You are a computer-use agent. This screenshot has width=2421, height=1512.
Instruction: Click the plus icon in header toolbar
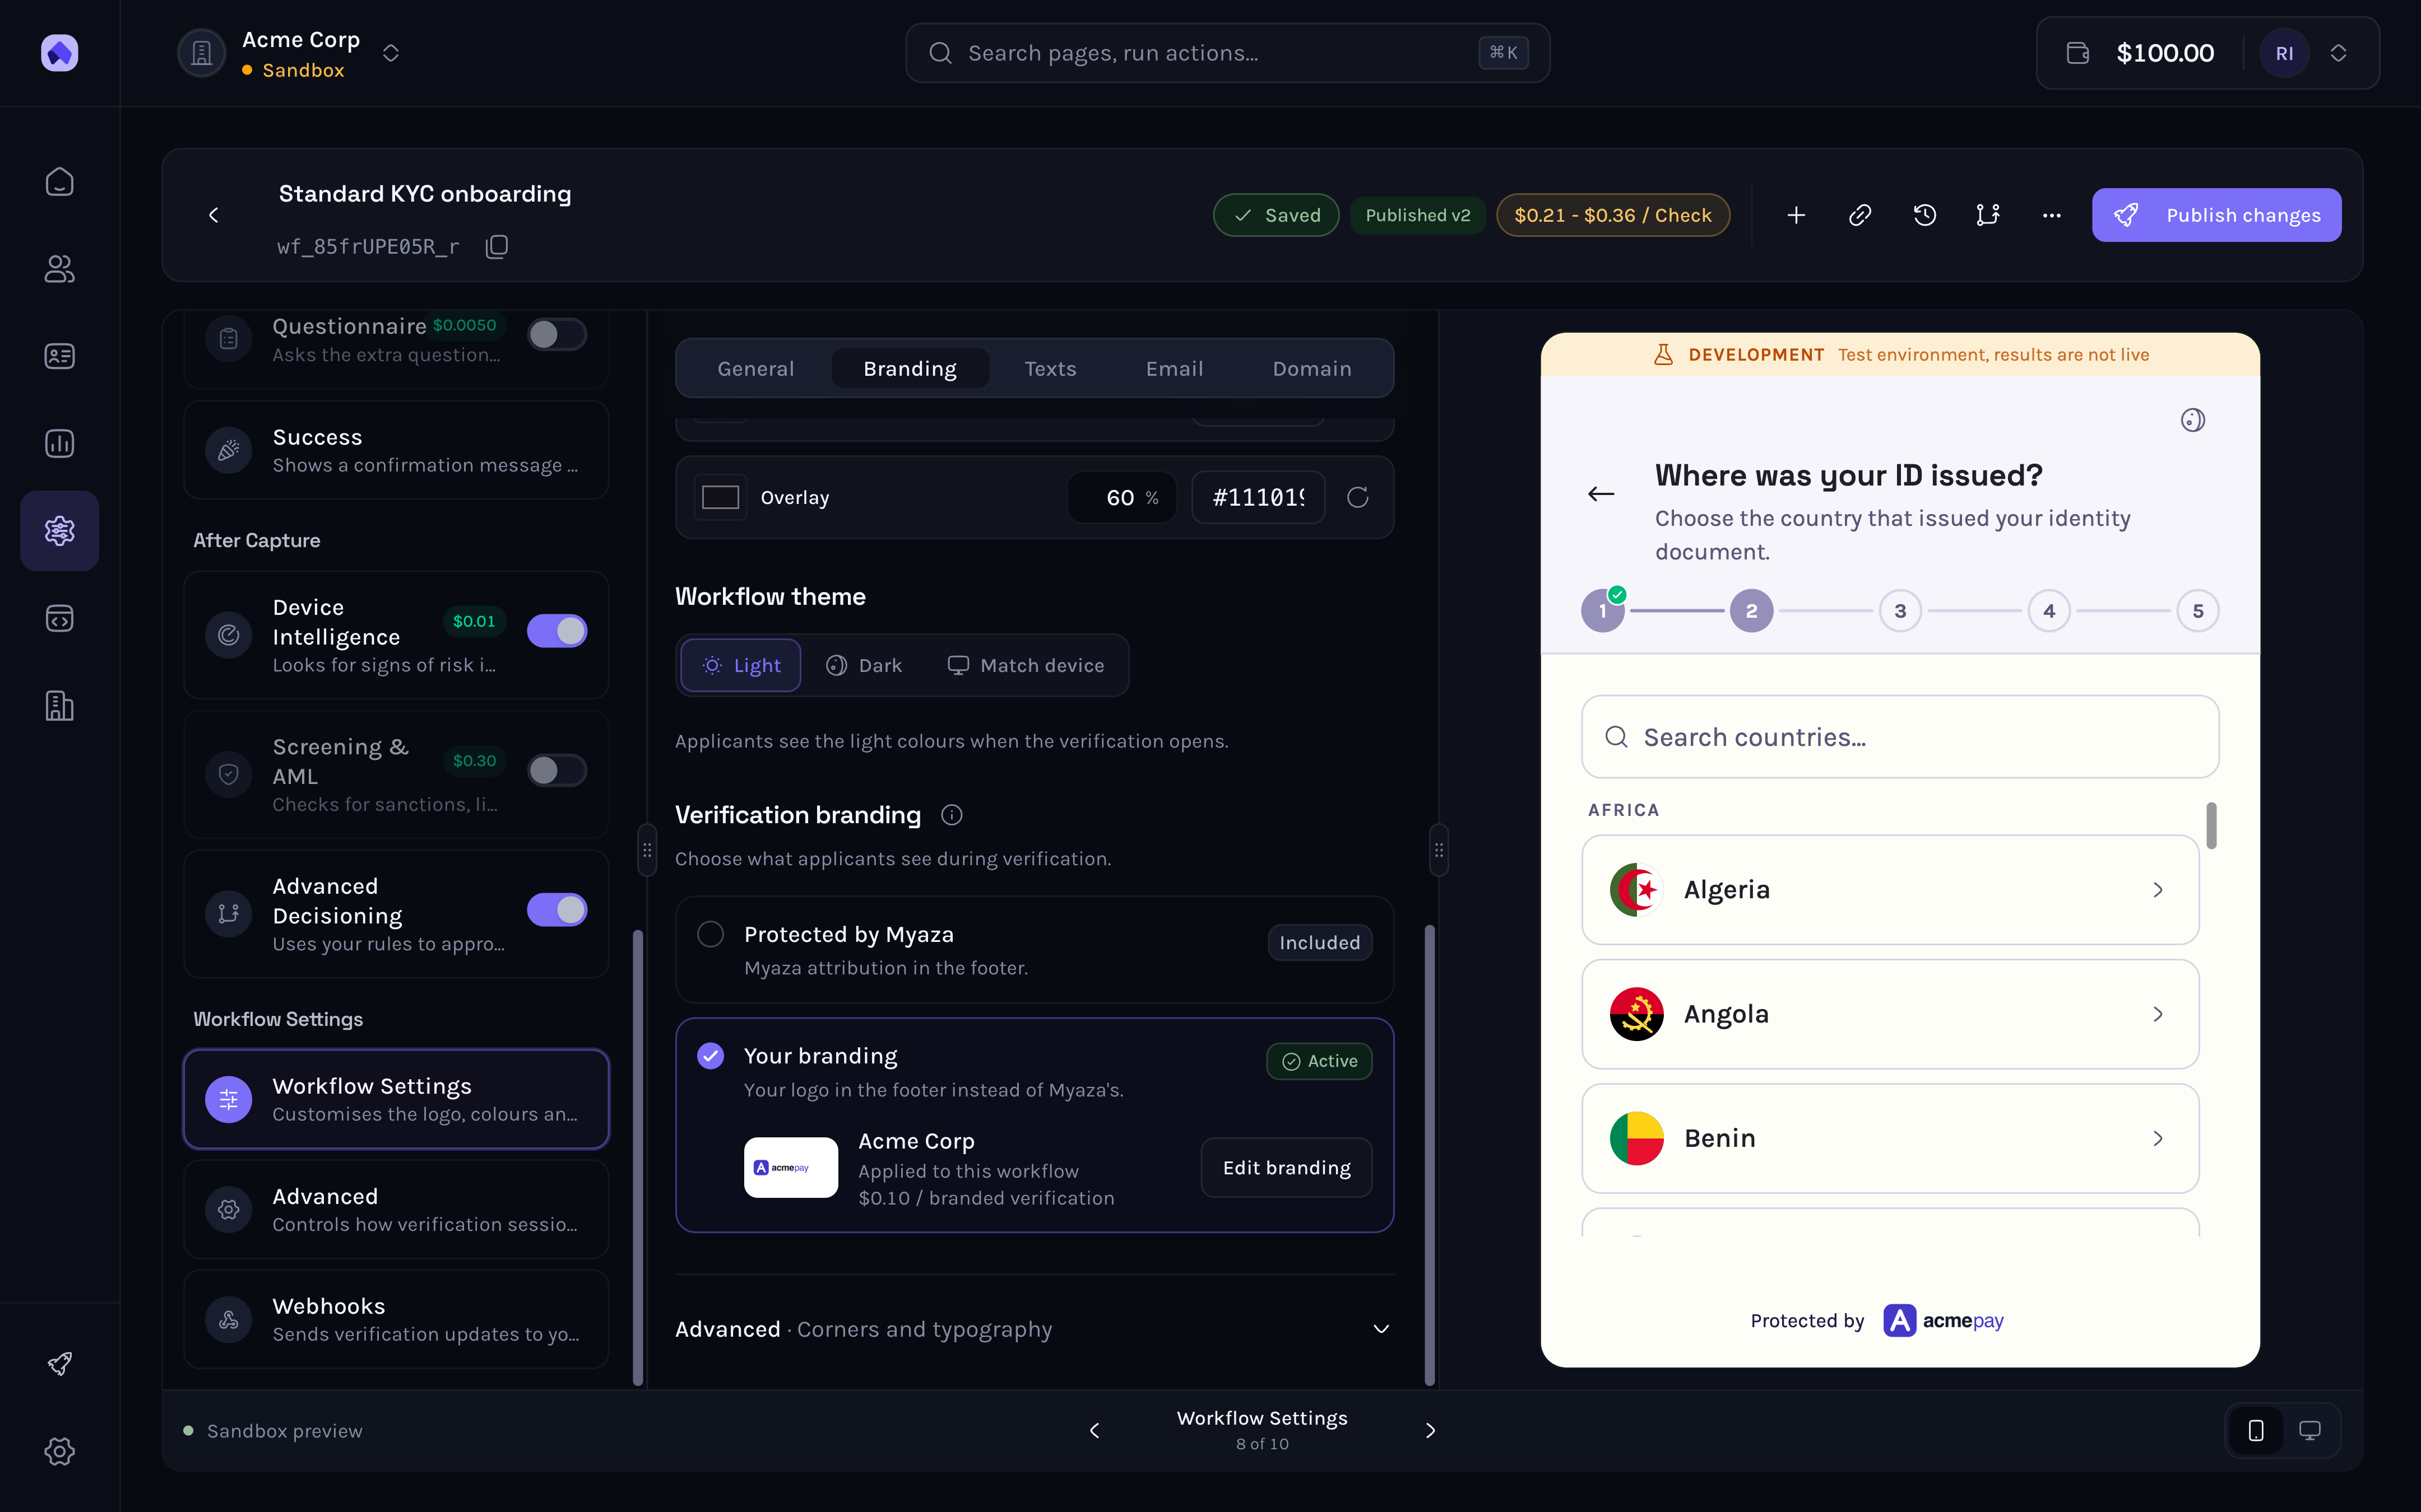coord(1796,215)
